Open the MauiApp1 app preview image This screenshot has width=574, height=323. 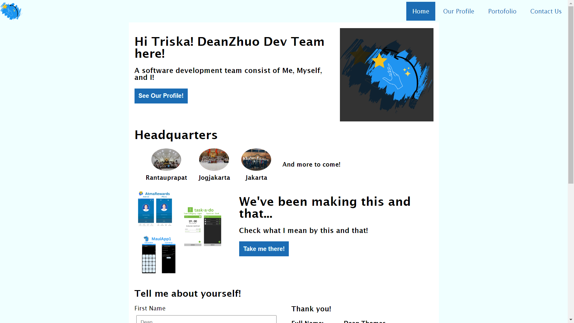(x=159, y=255)
